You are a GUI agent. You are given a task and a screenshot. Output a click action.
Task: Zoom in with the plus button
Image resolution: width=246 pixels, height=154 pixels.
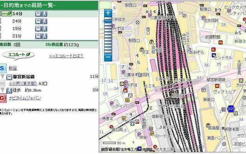pos(108,13)
